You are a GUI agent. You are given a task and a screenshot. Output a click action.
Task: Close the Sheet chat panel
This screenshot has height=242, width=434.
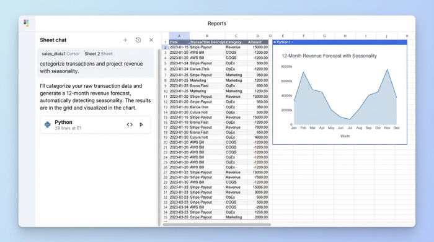[151, 40]
